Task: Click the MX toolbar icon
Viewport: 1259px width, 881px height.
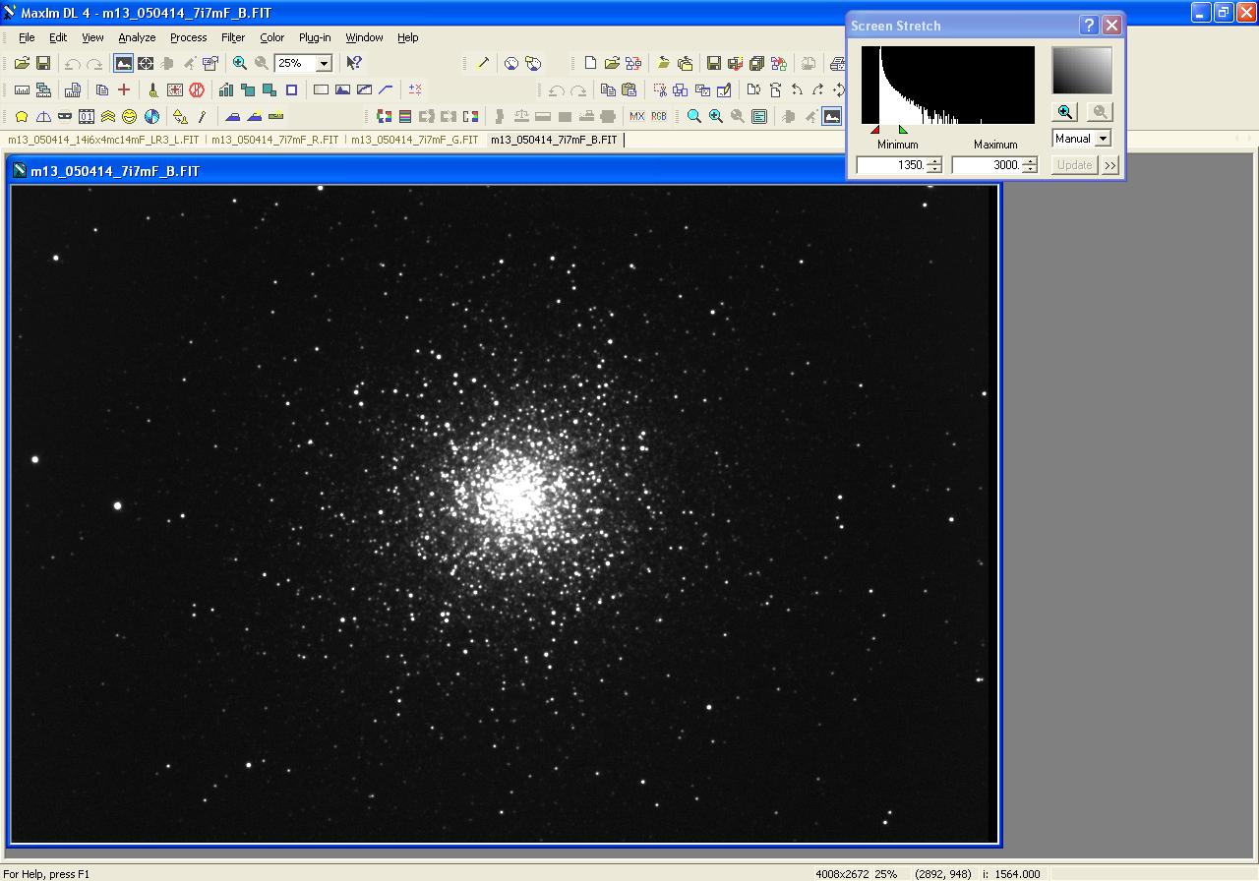Action: 636,116
